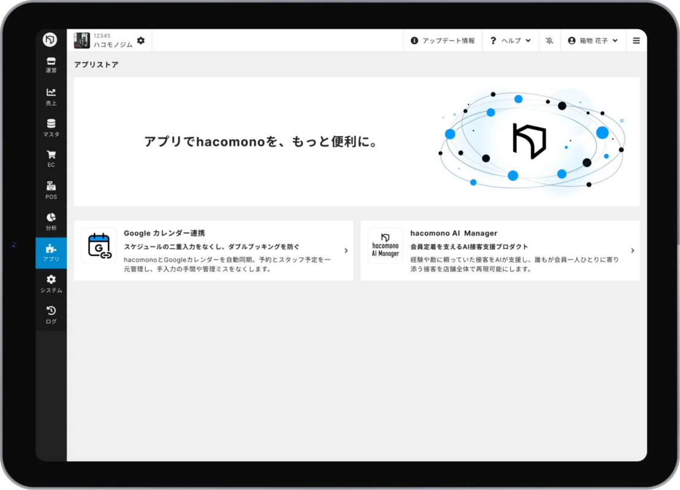Viewport: 680px width, 490px height.
Task: Click the hacomono logo in the sidebar
Action: tap(50, 39)
